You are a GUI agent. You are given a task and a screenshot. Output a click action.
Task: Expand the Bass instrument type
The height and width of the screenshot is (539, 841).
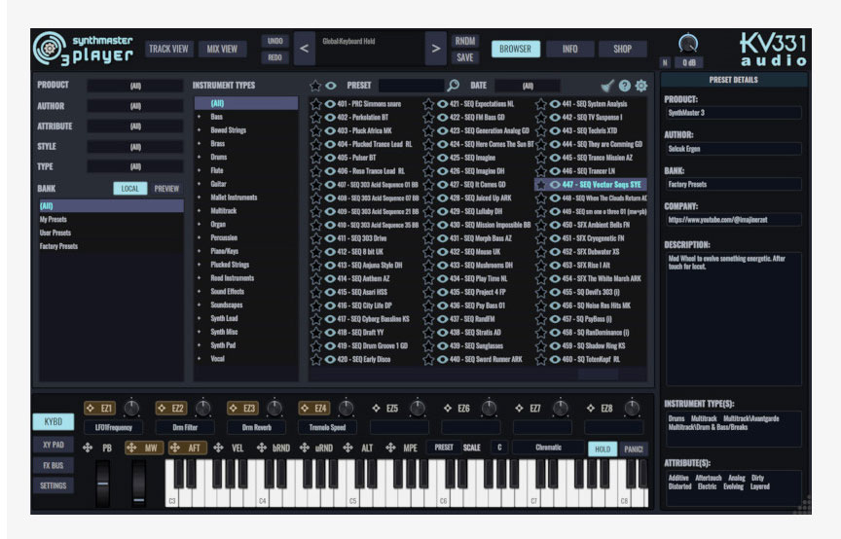[x=200, y=117]
